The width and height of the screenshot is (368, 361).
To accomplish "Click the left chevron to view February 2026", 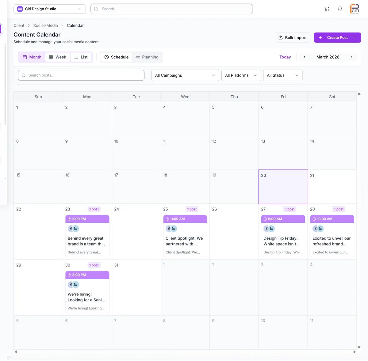I will [304, 57].
